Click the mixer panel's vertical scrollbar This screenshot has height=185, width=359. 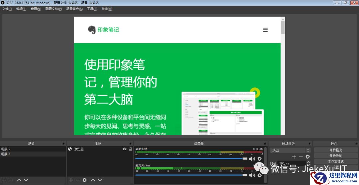(265, 165)
